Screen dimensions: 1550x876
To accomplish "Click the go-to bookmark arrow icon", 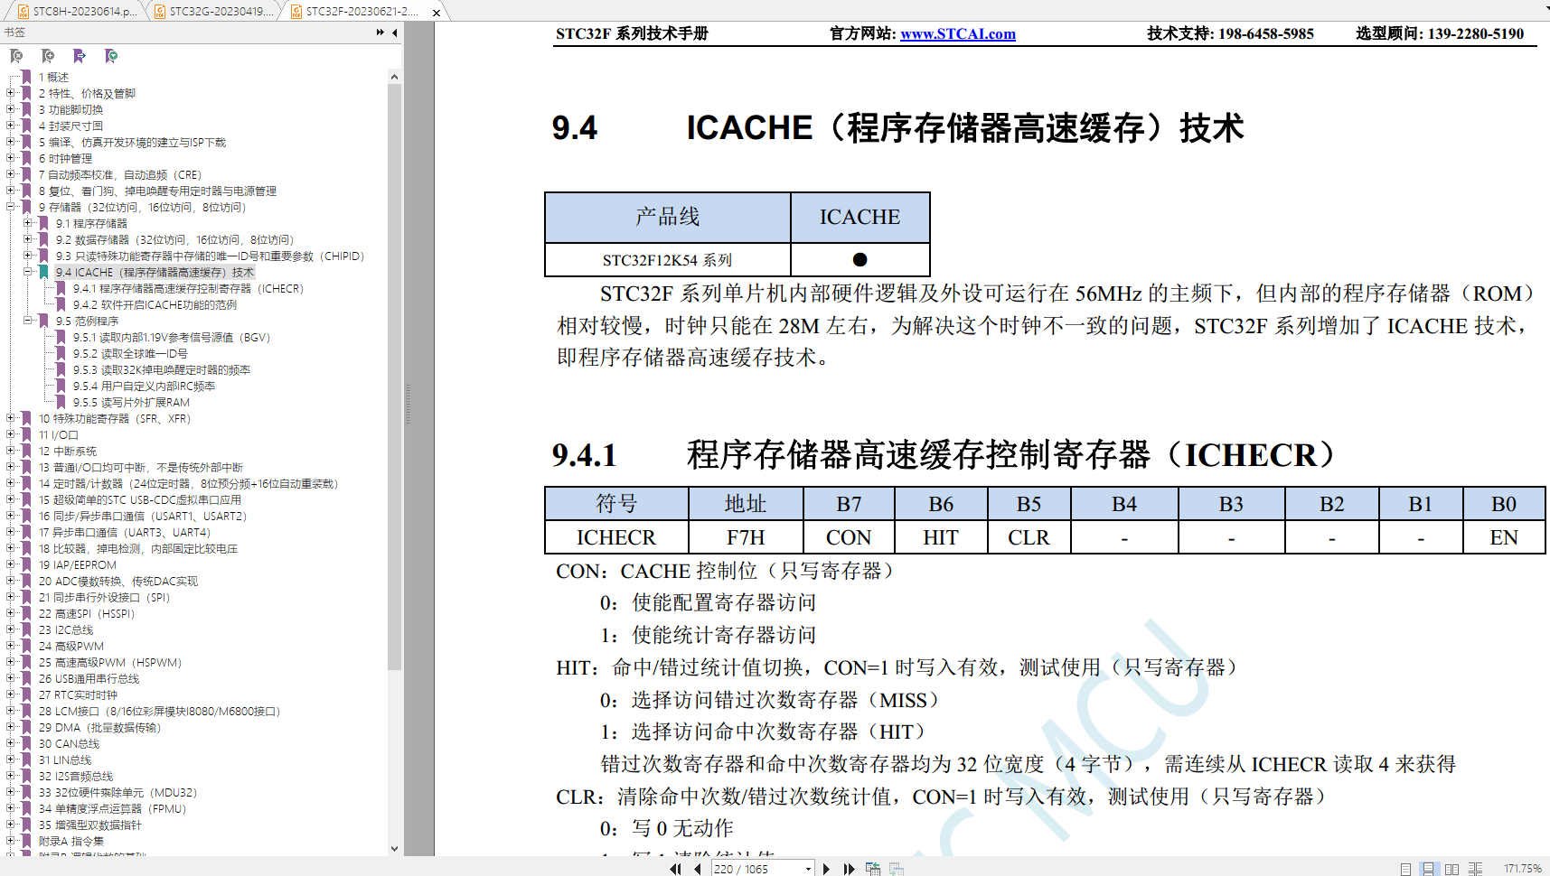I will click(80, 56).
